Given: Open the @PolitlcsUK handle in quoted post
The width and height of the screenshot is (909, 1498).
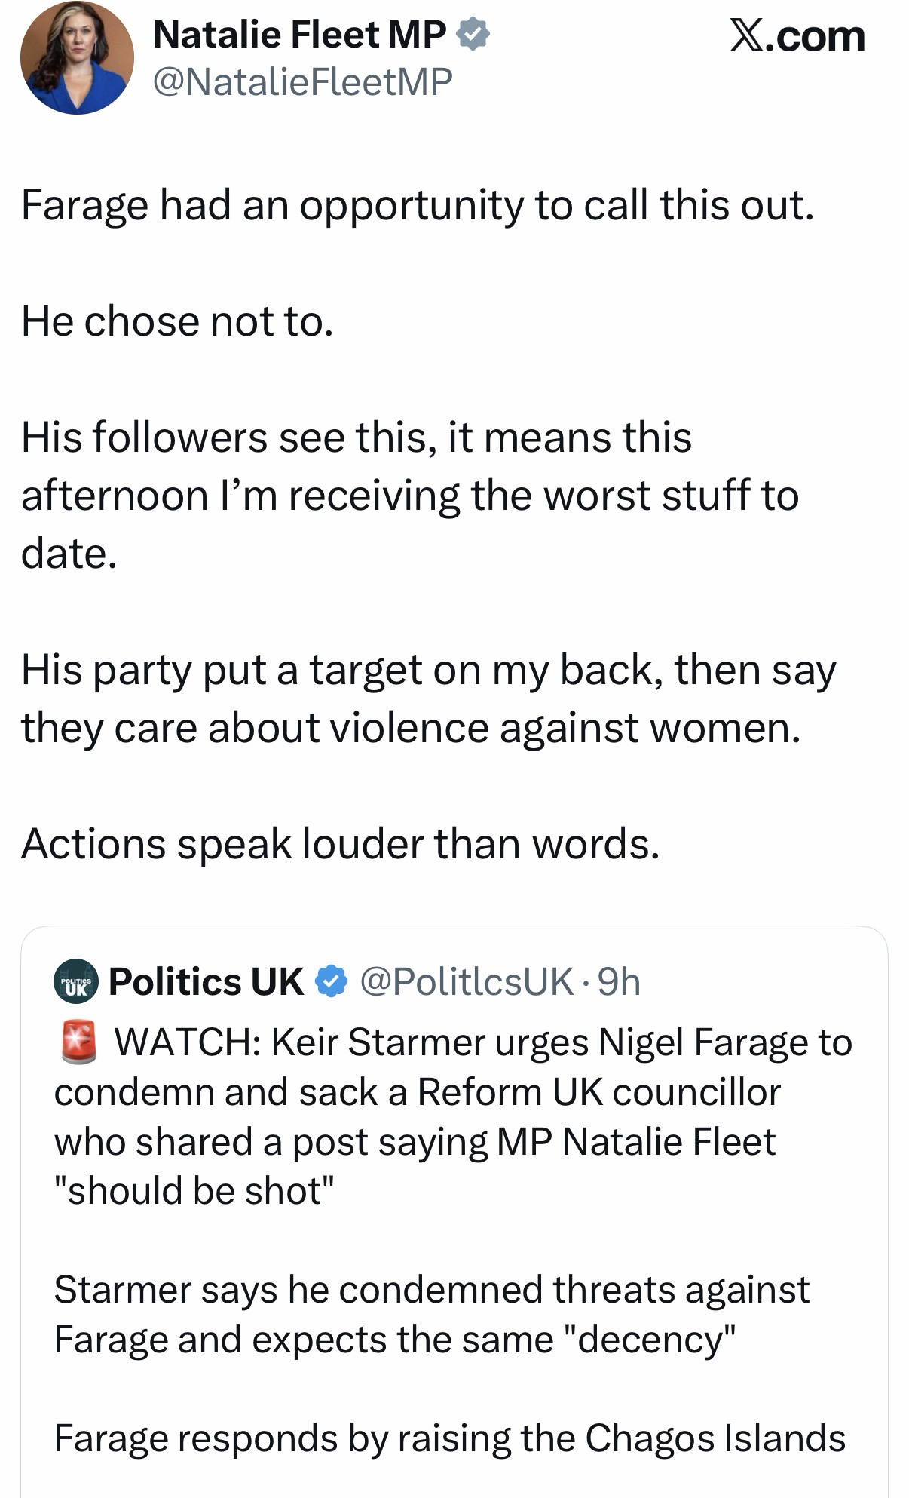Looking at the screenshot, I should (x=467, y=982).
